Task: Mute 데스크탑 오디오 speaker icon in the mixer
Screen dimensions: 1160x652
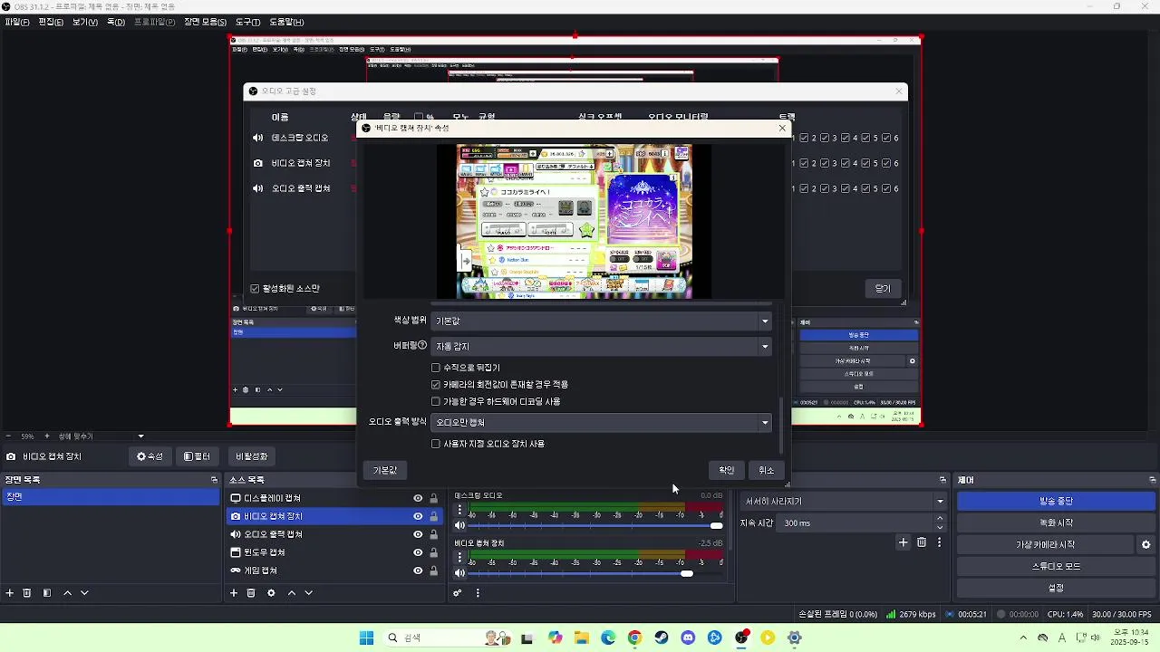Action: point(459,525)
